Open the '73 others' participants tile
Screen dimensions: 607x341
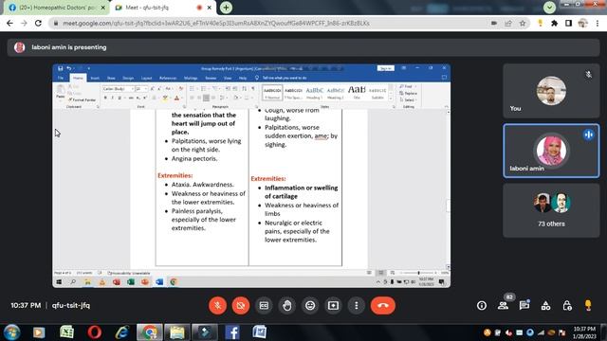click(551, 210)
